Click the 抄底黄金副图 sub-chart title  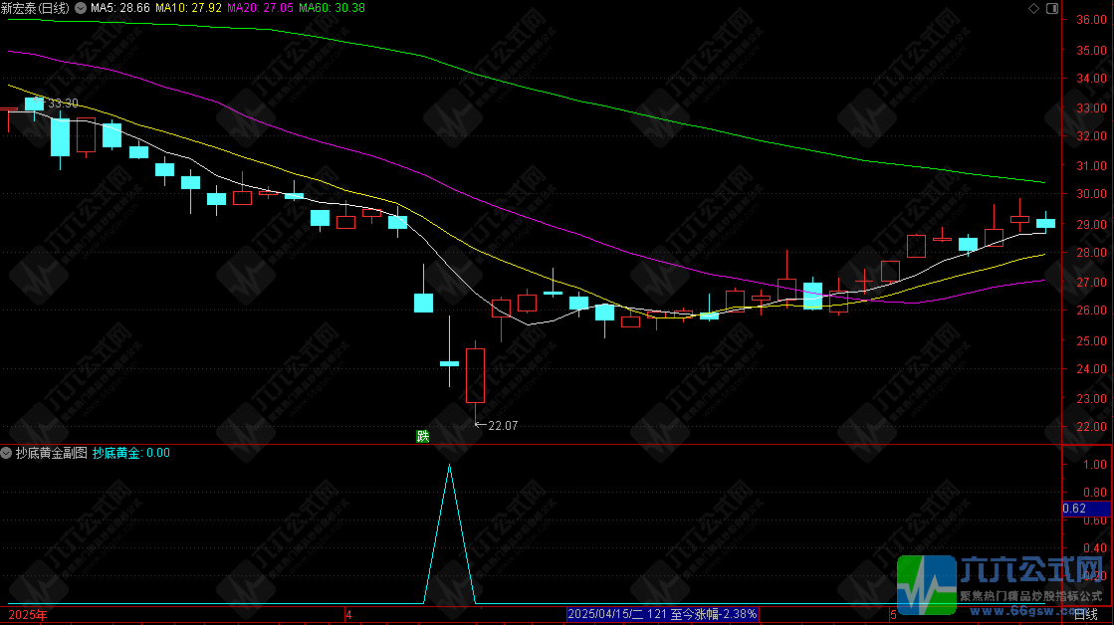click(x=51, y=453)
